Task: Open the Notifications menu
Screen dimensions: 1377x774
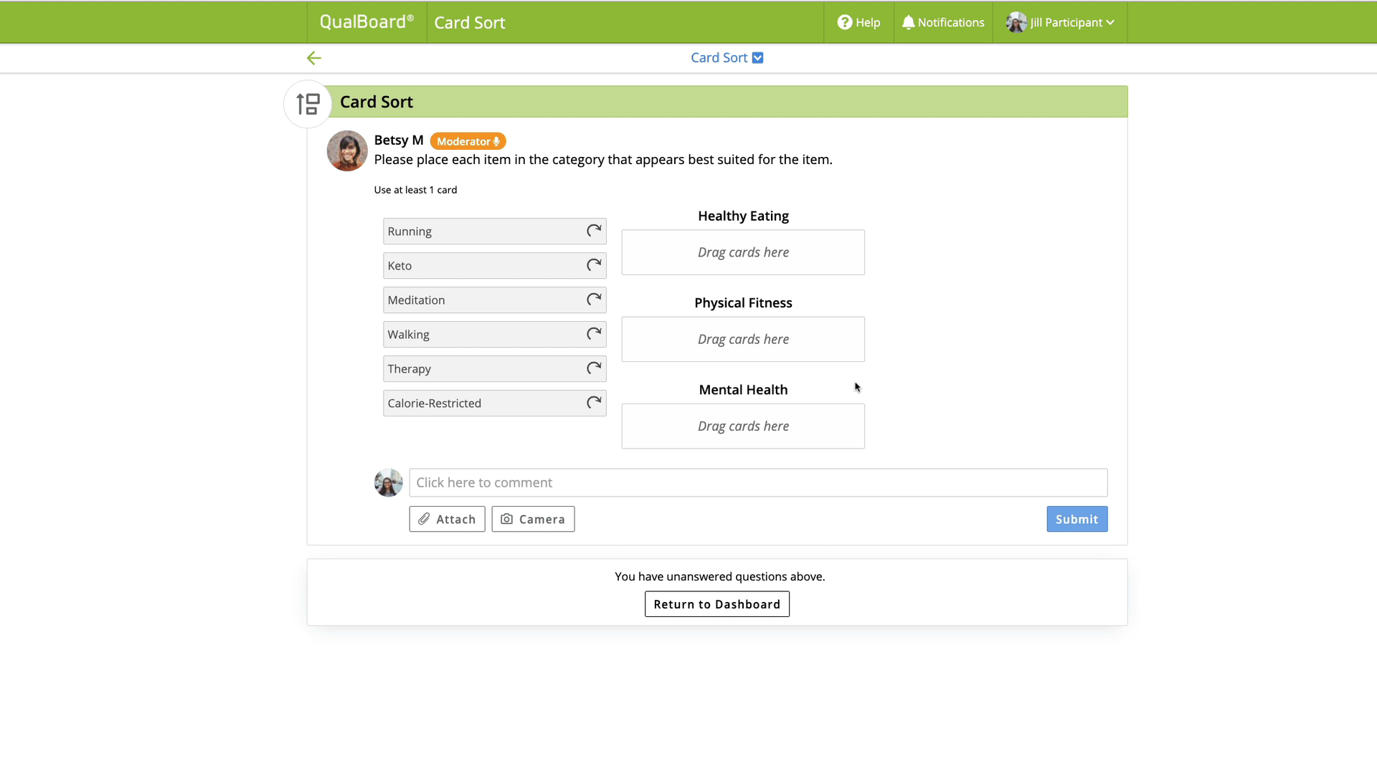Action: coord(943,22)
